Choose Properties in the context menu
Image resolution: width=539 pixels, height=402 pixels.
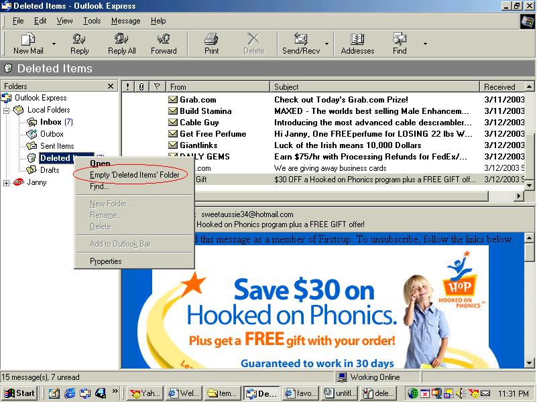(134, 261)
